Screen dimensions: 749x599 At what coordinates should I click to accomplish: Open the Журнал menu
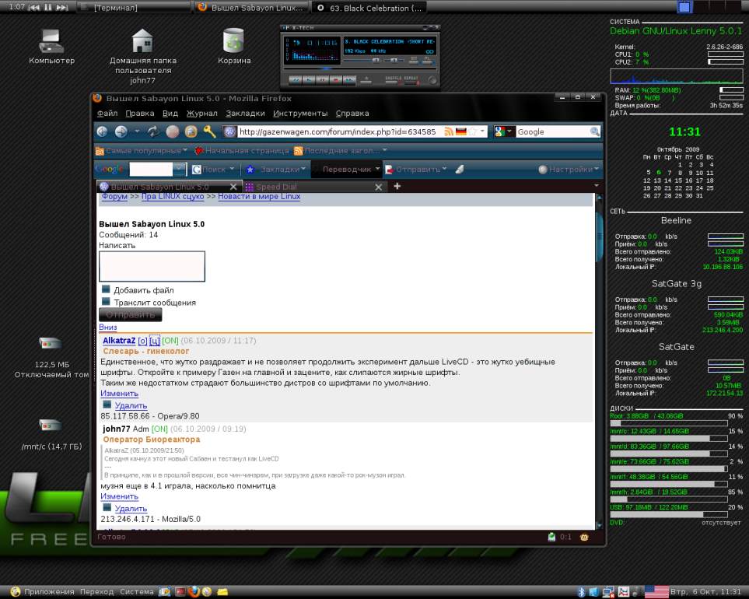[201, 114]
